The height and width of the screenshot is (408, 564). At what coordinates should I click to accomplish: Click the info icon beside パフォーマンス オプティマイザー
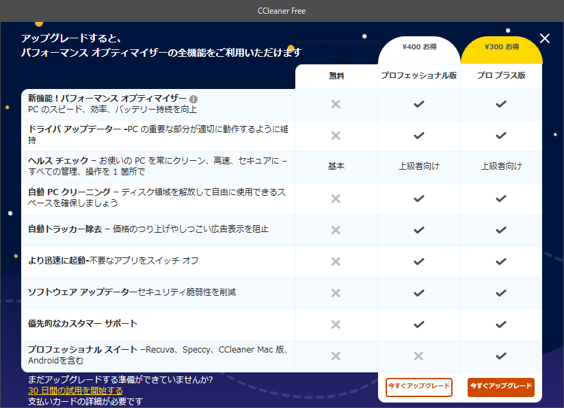click(193, 99)
